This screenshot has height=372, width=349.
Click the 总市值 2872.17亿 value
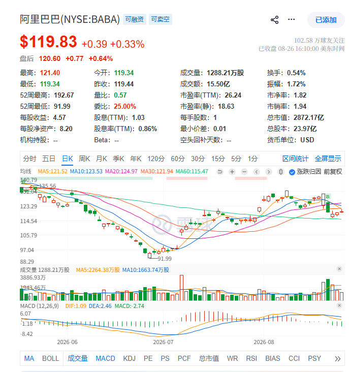[309, 117]
